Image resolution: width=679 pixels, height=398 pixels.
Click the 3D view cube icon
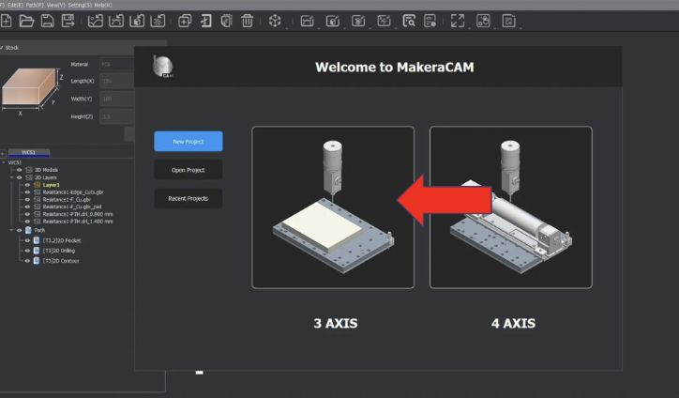pyautogui.click(x=275, y=21)
